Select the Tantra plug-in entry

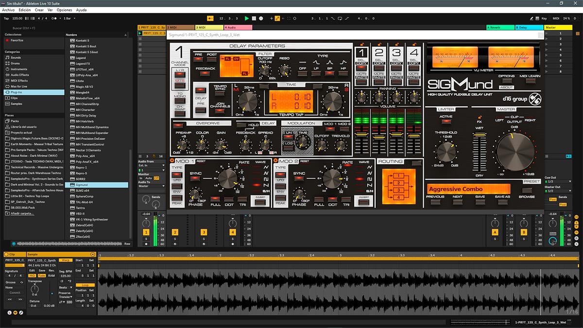pos(97,207)
